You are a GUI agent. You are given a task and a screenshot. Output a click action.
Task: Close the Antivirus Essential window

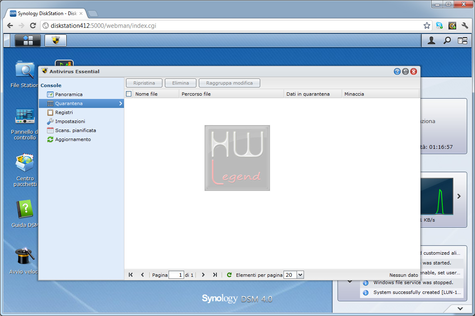click(x=414, y=72)
